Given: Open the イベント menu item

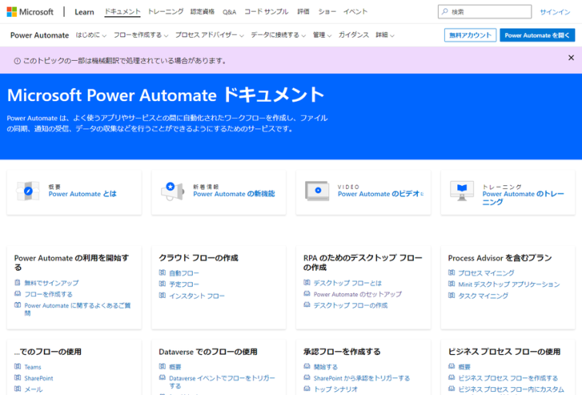Looking at the screenshot, I should (x=355, y=12).
